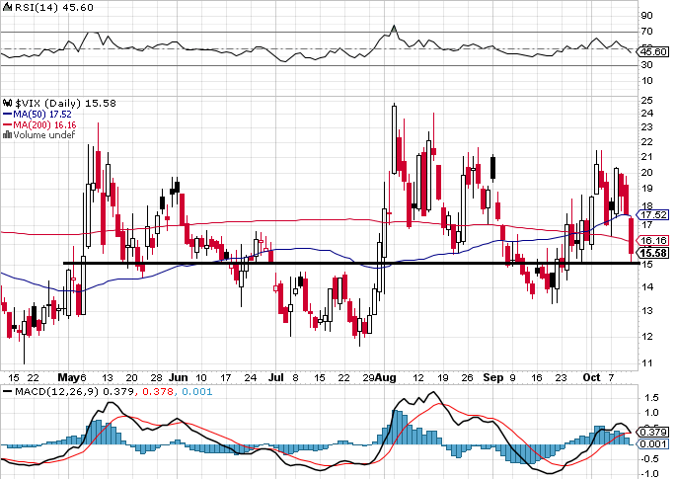Click the RSI(14) 45.60 label text
Screen dimensions: 677x479
pyautogui.click(x=43, y=6)
